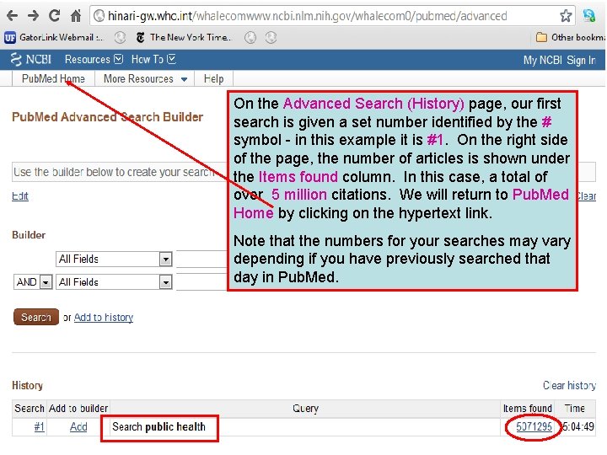
Task: Click the 'Time' column header
Action: point(574,408)
